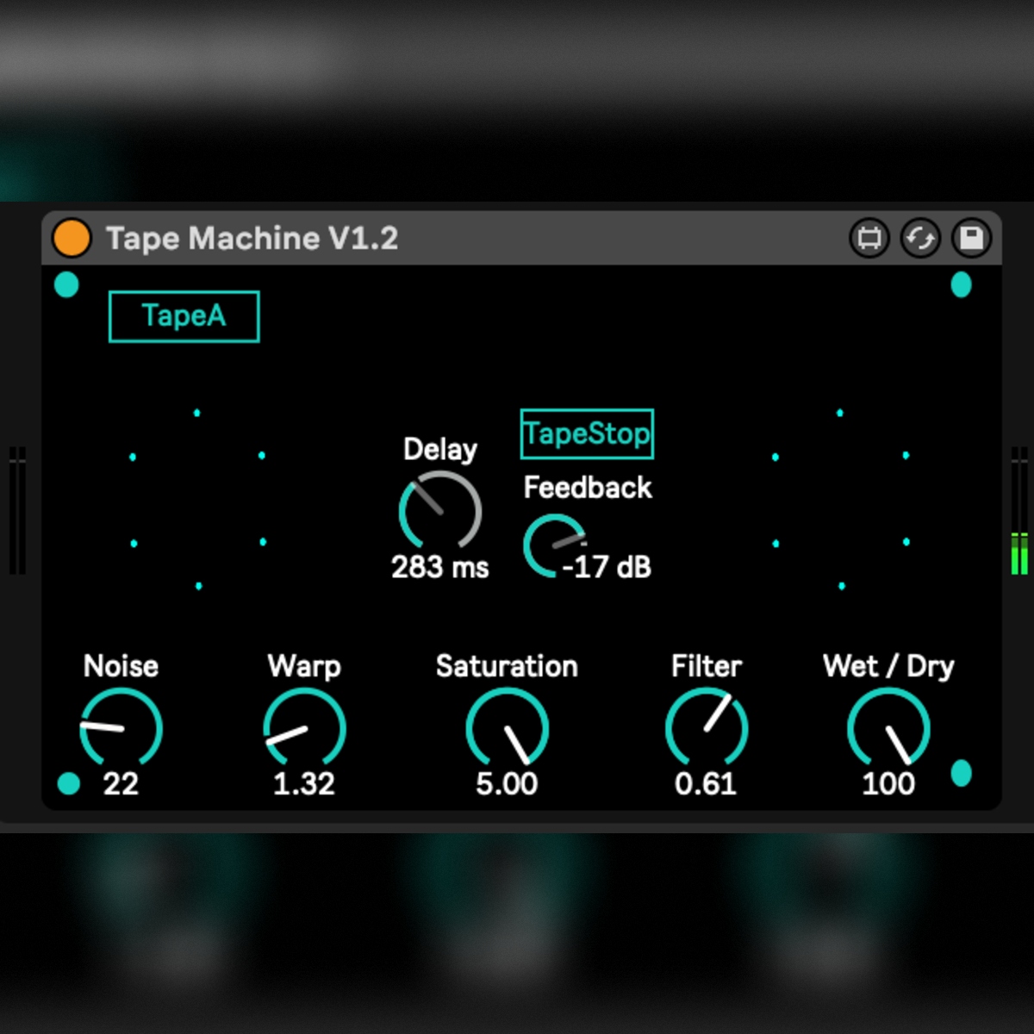This screenshot has width=1034, height=1034.
Task: Select the Warp value 1.32
Action: pos(304,784)
